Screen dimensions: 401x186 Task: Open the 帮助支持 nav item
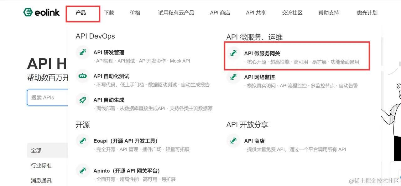point(329,13)
